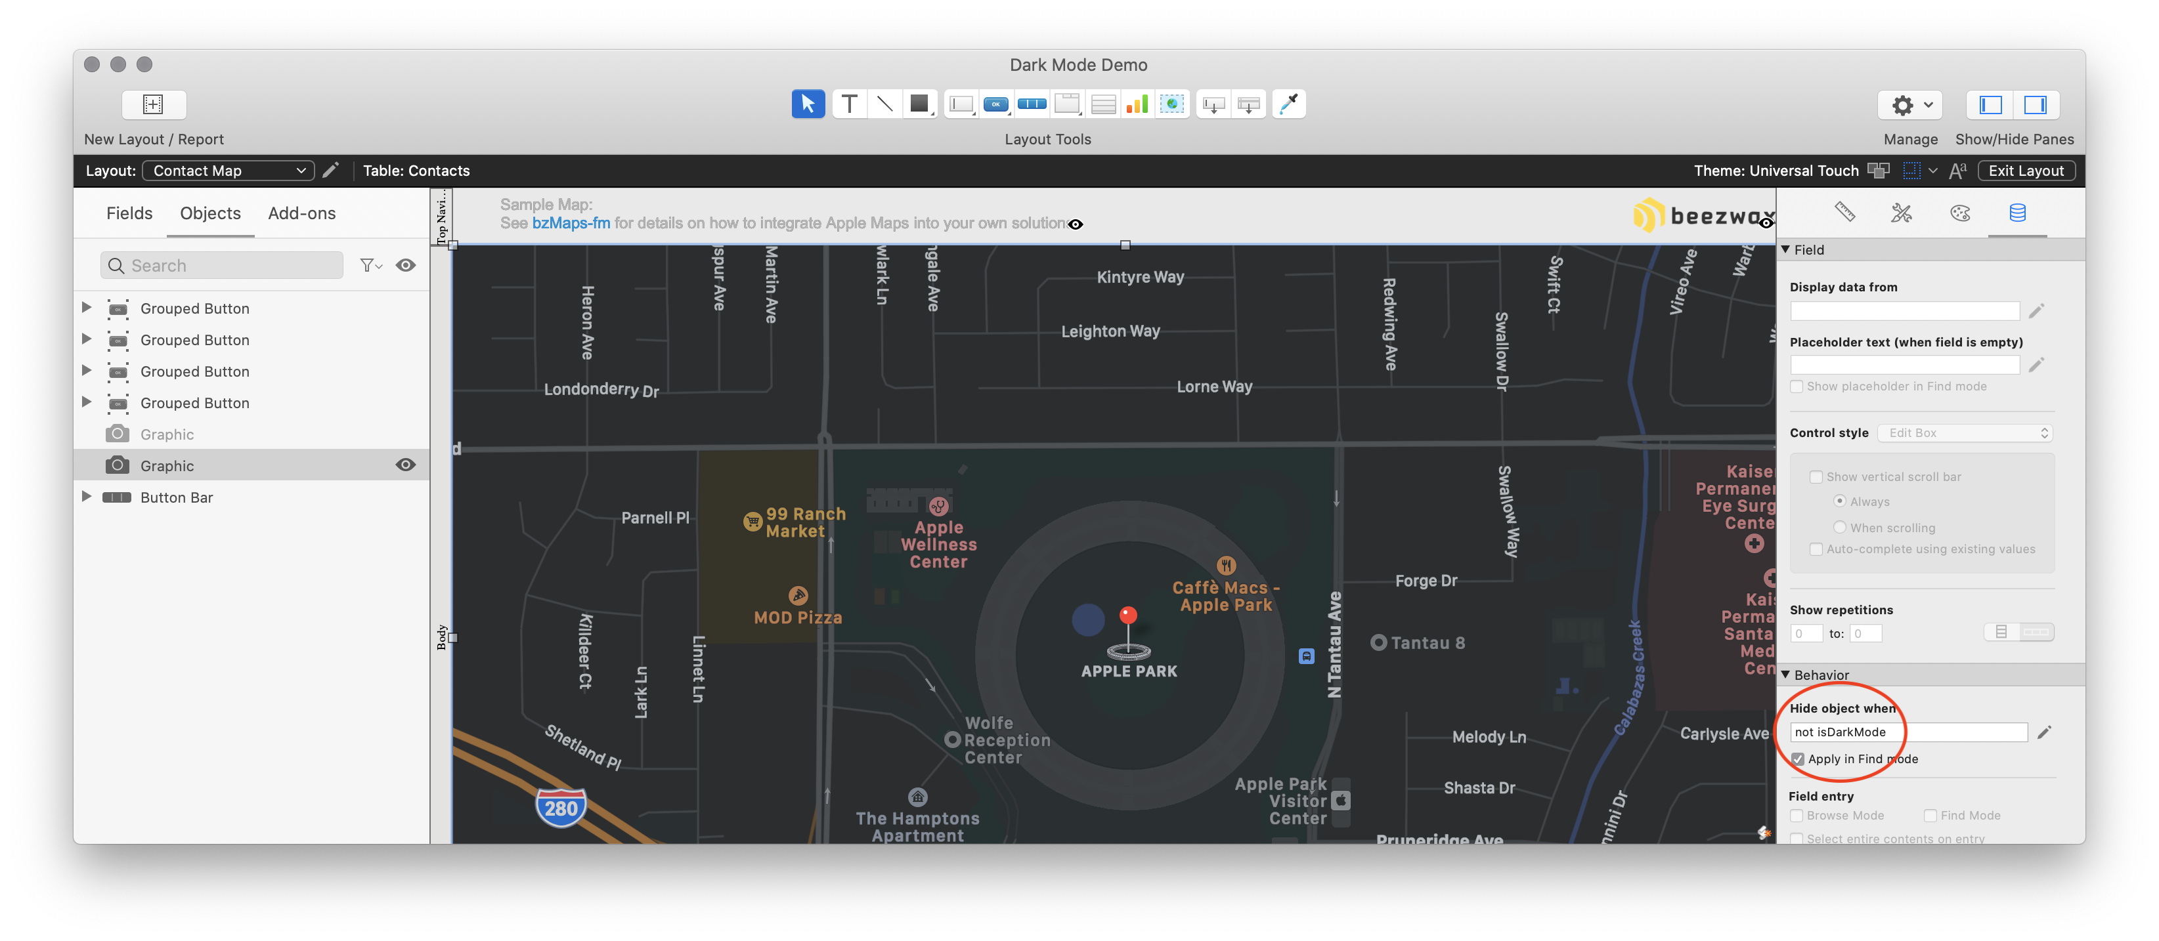Collapse the Behavior section
This screenshot has width=2159, height=941.
1786,675
